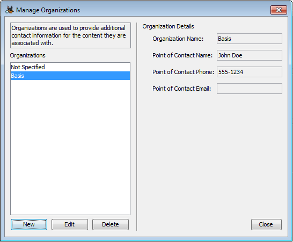
Task: Click the John Doe contact name field
Action: [250, 55]
